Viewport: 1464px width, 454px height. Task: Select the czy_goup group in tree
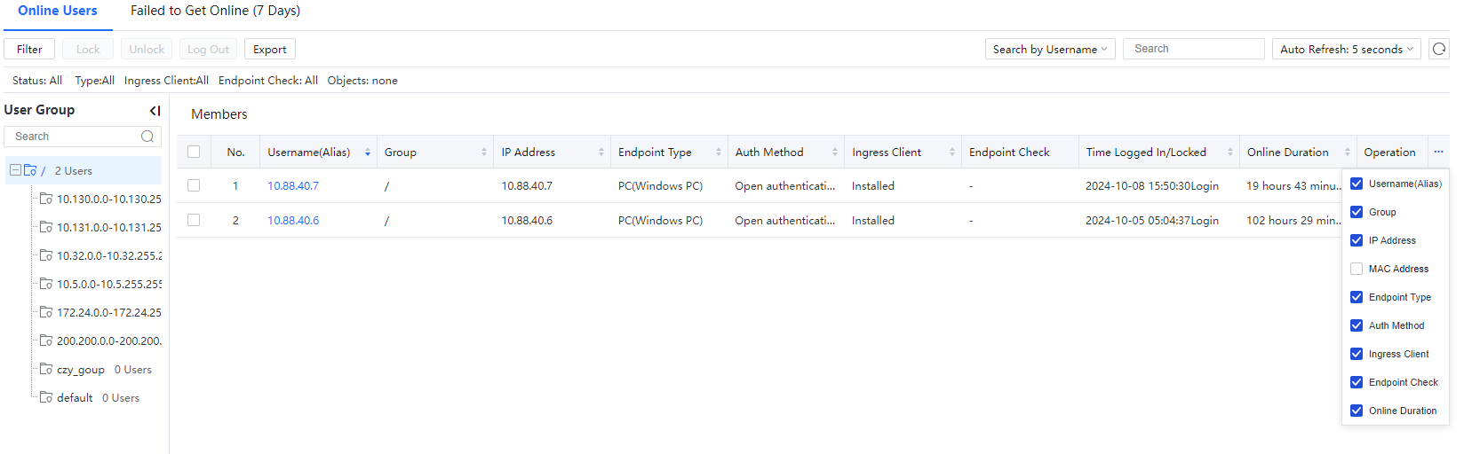[x=80, y=370]
